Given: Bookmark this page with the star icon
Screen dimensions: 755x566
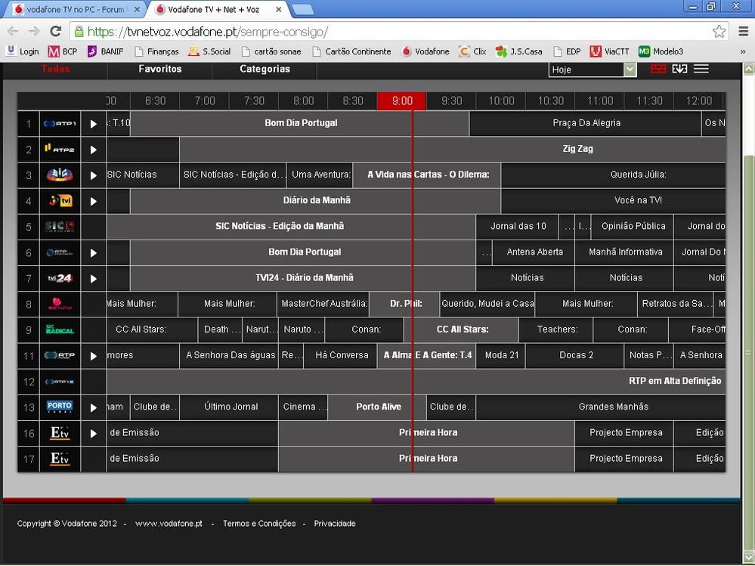Looking at the screenshot, I should 719,32.
